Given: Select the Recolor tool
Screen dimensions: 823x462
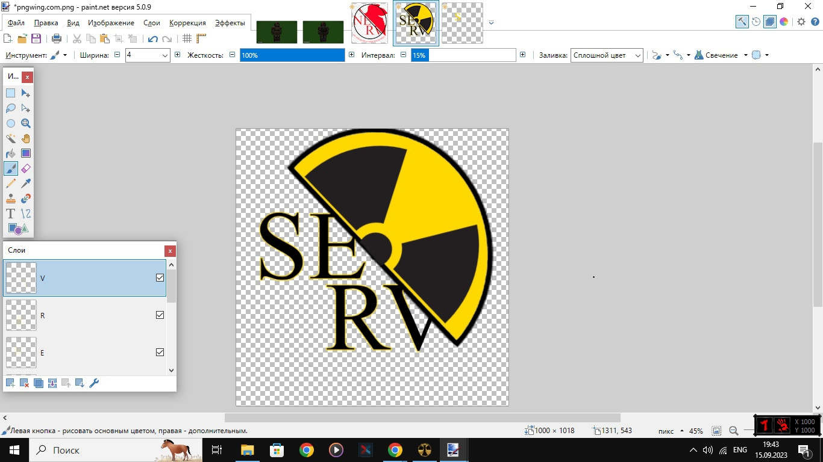Looking at the screenshot, I should (26, 199).
